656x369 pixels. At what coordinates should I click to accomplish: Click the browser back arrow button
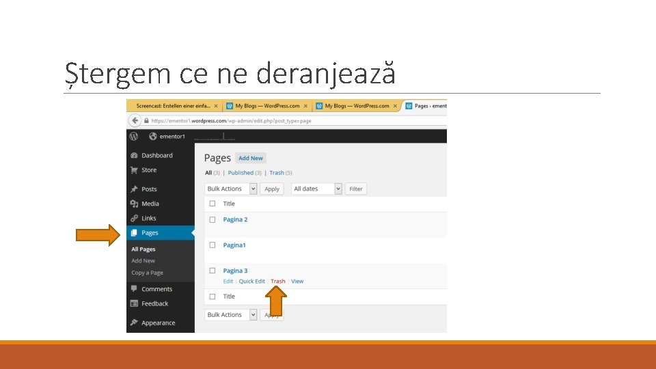click(x=135, y=120)
